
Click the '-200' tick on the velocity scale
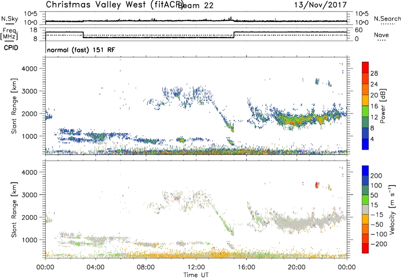pyautogui.click(x=379, y=244)
